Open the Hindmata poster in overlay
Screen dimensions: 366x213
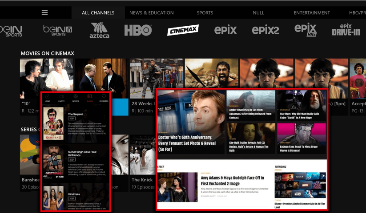coord(53,198)
